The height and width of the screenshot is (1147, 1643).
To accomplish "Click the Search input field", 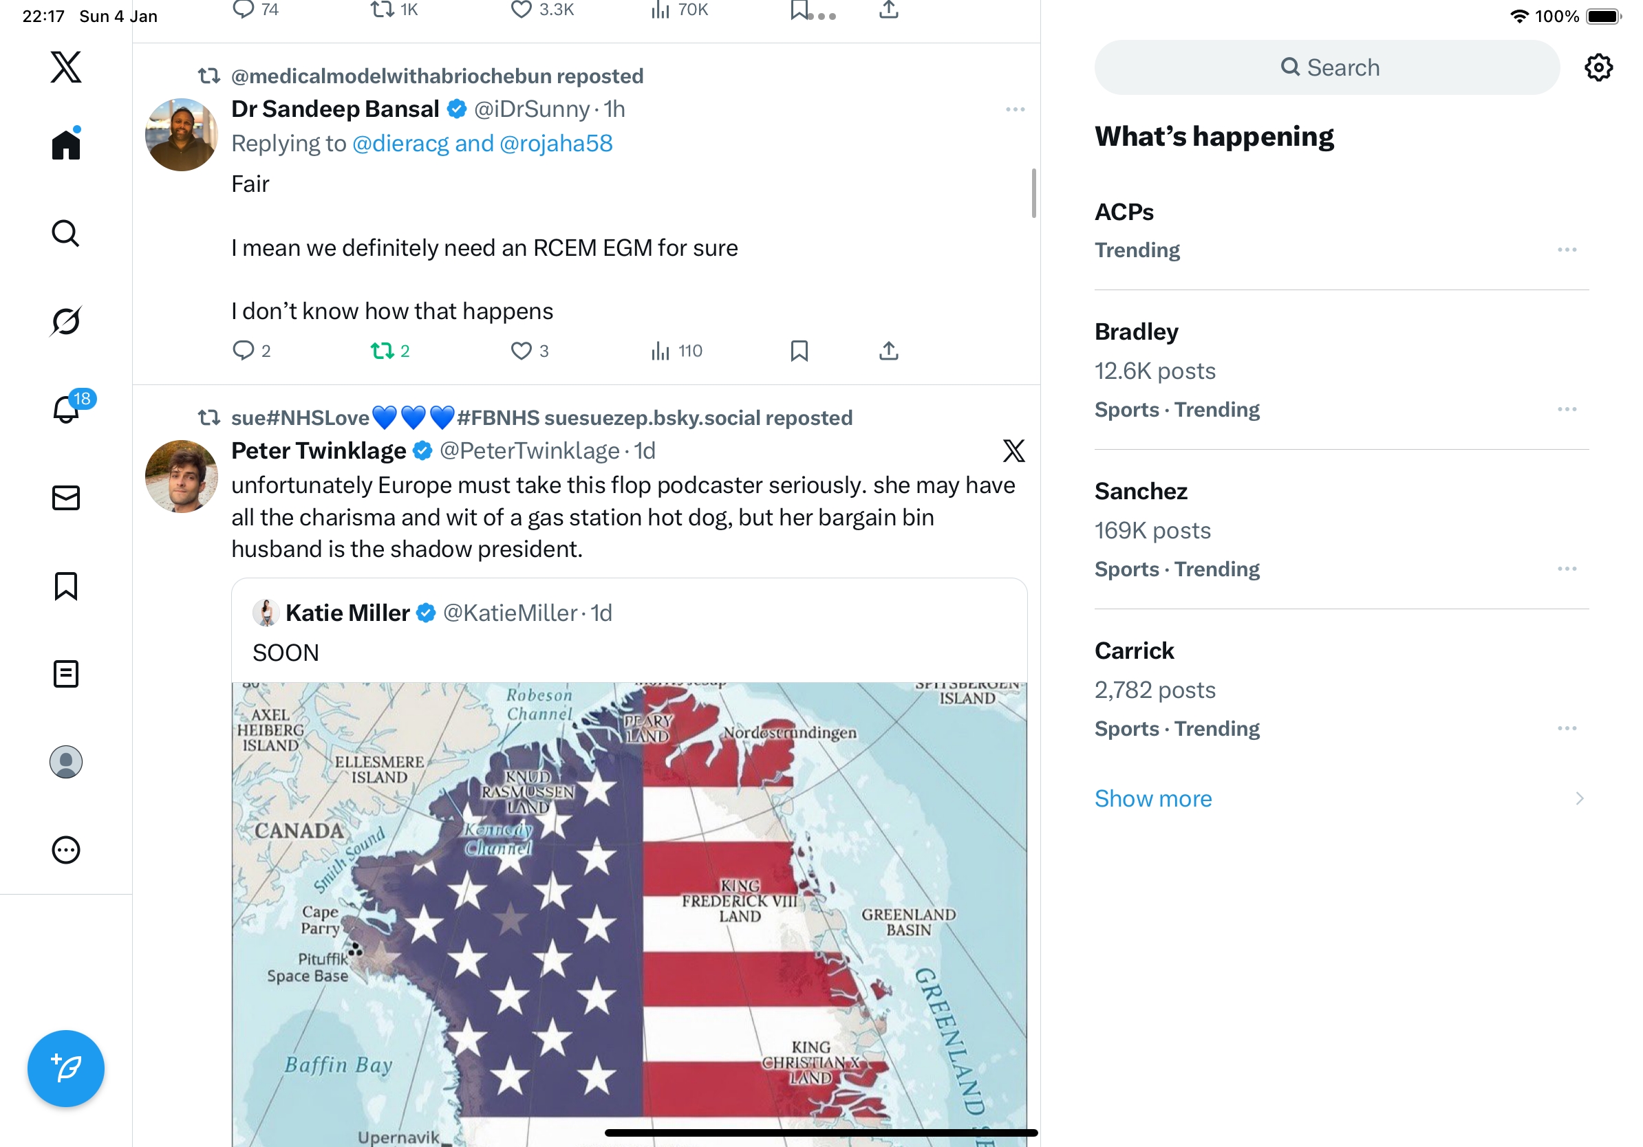I will coord(1327,67).
